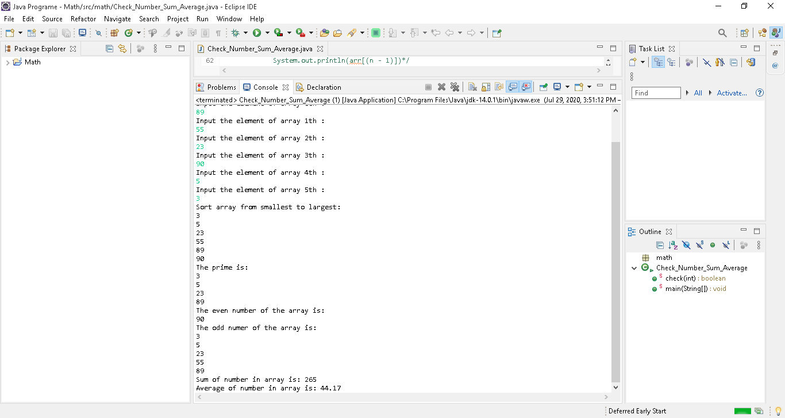Toggle Word Wrap in Console toolbar
785x418 pixels.
click(499, 87)
